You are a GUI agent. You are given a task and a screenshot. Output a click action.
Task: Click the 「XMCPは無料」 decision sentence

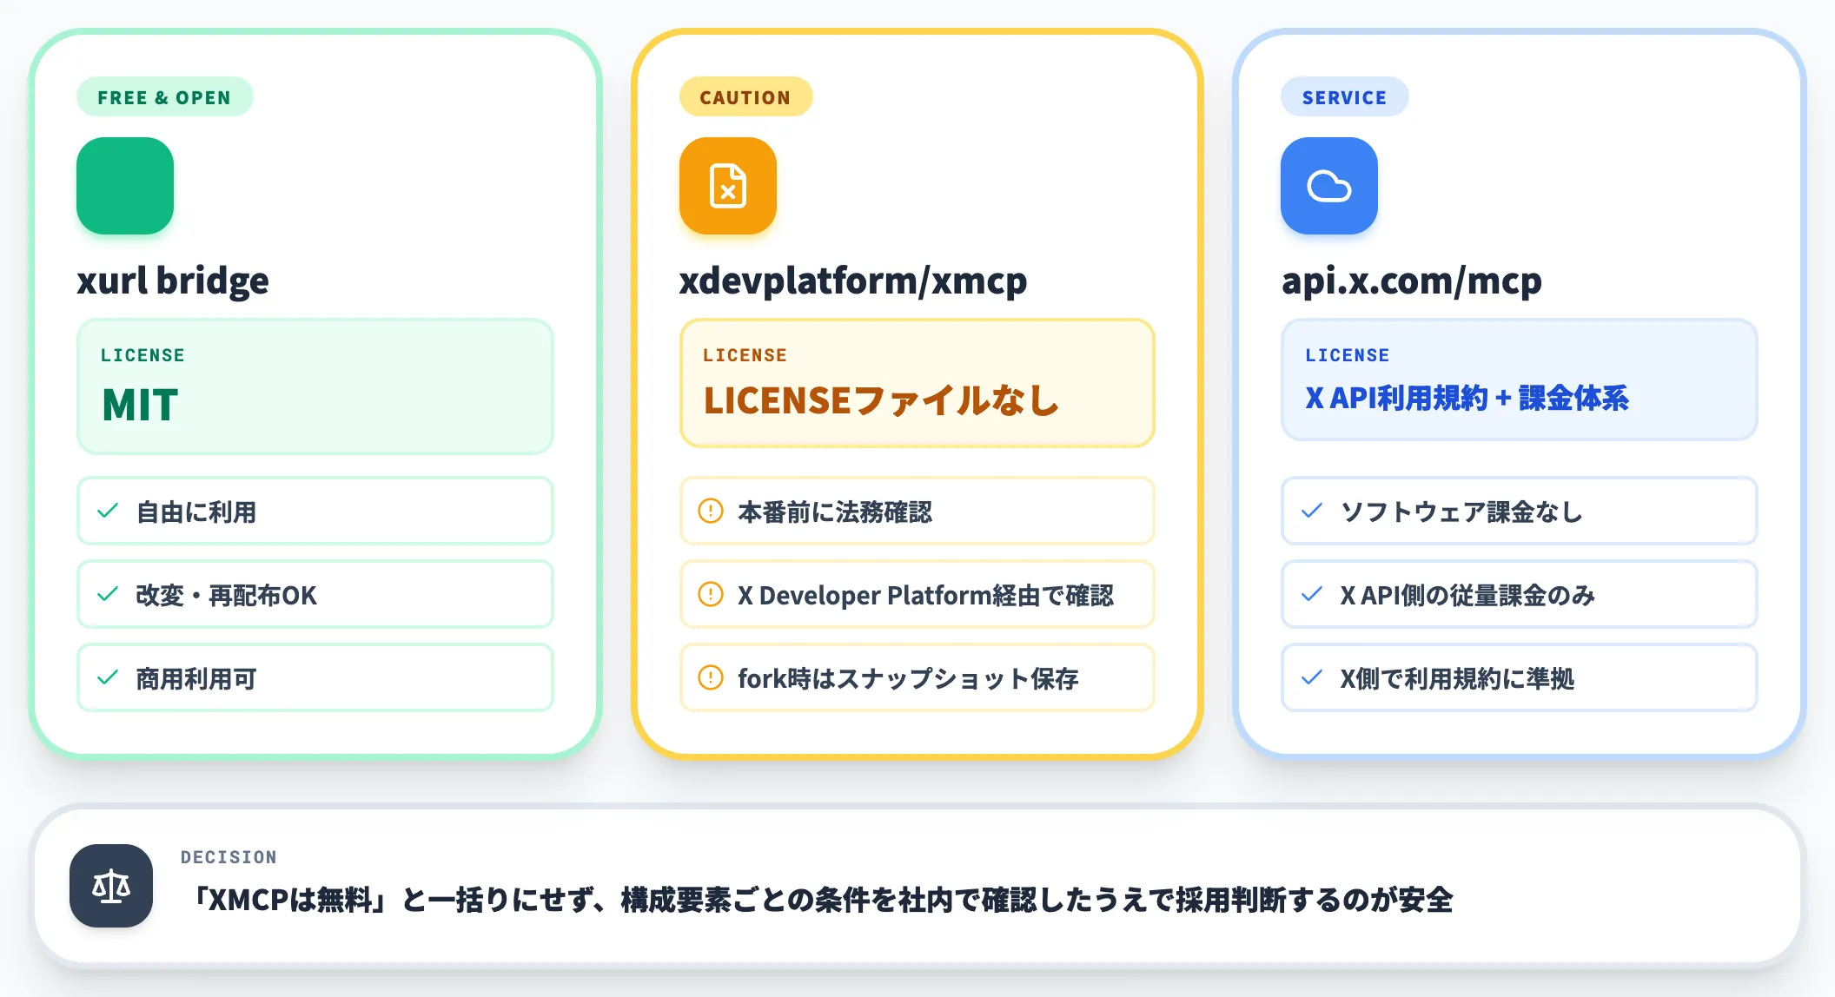click(821, 900)
